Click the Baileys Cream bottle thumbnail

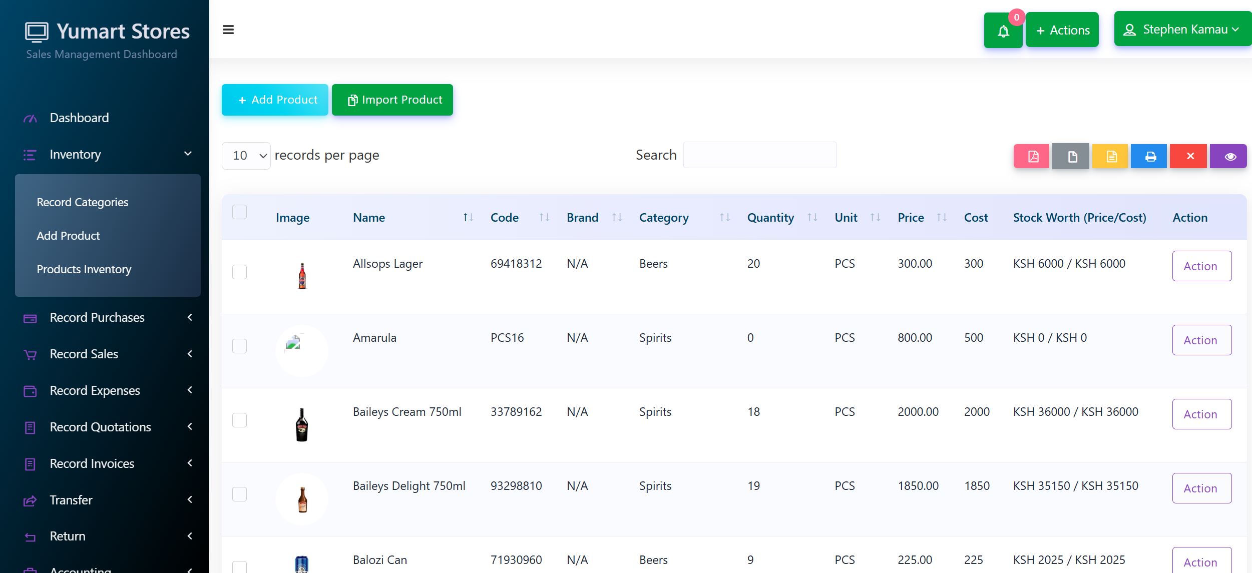pos(302,425)
